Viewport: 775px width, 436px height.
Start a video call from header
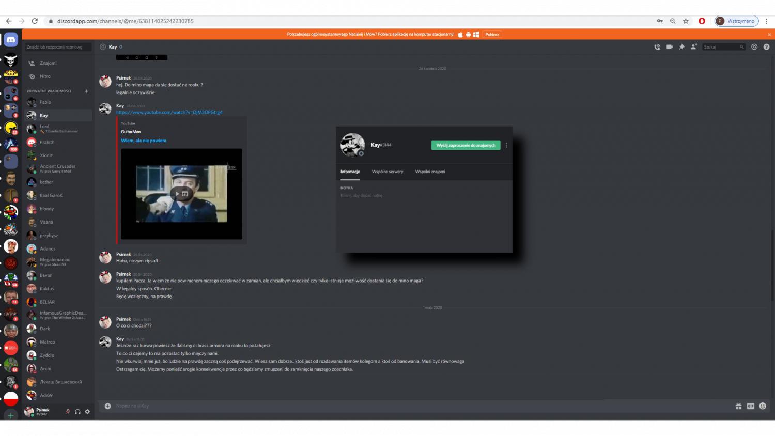[x=670, y=47]
